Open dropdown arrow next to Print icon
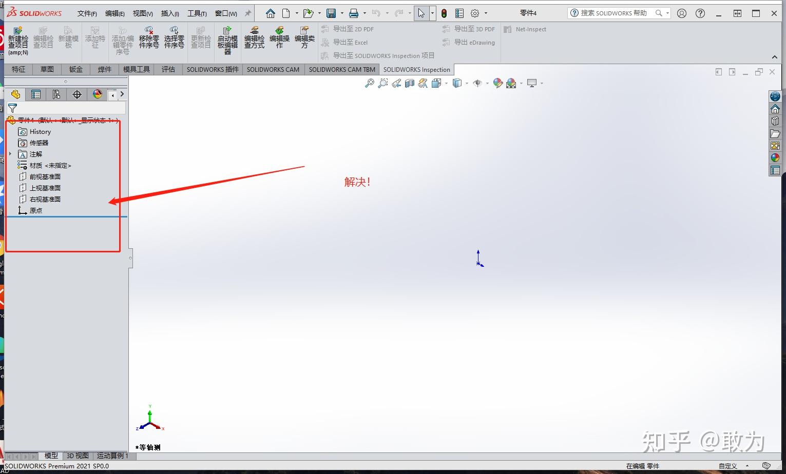 pyautogui.click(x=365, y=13)
